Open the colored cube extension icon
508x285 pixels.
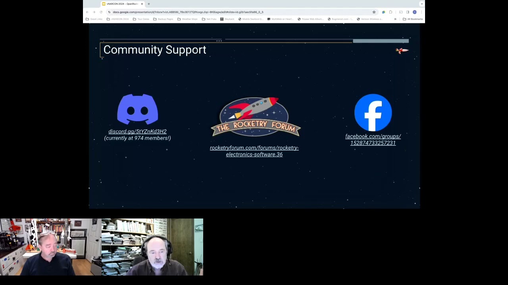click(383, 12)
